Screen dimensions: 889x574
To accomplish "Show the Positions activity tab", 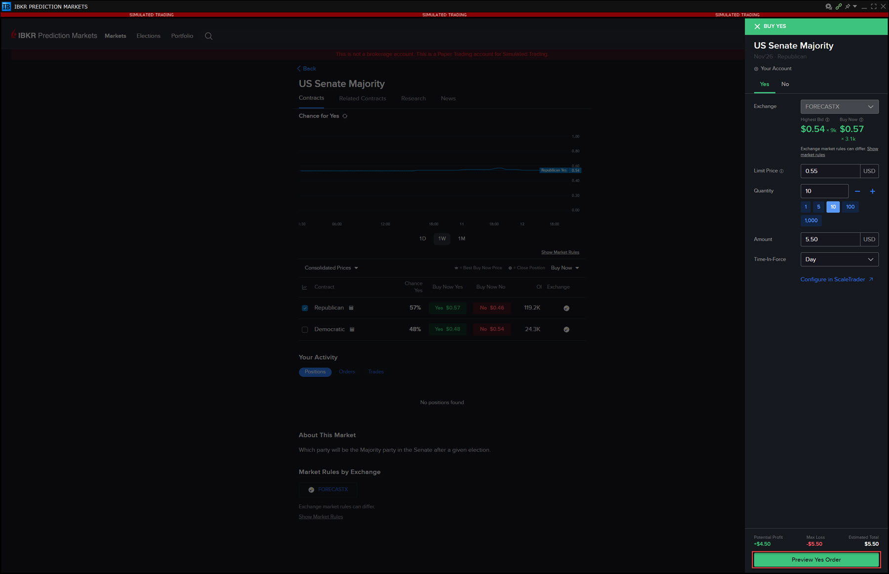I will tap(315, 372).
